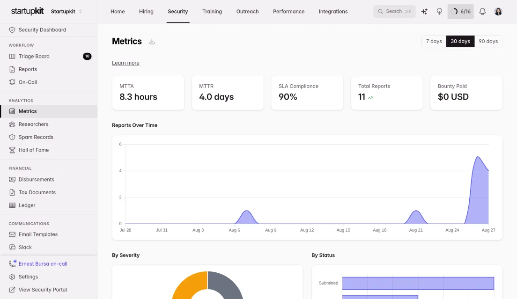Open the AI sparkle assistant icon
Viewport: 517px width, 299px height.
click(424, 12)
